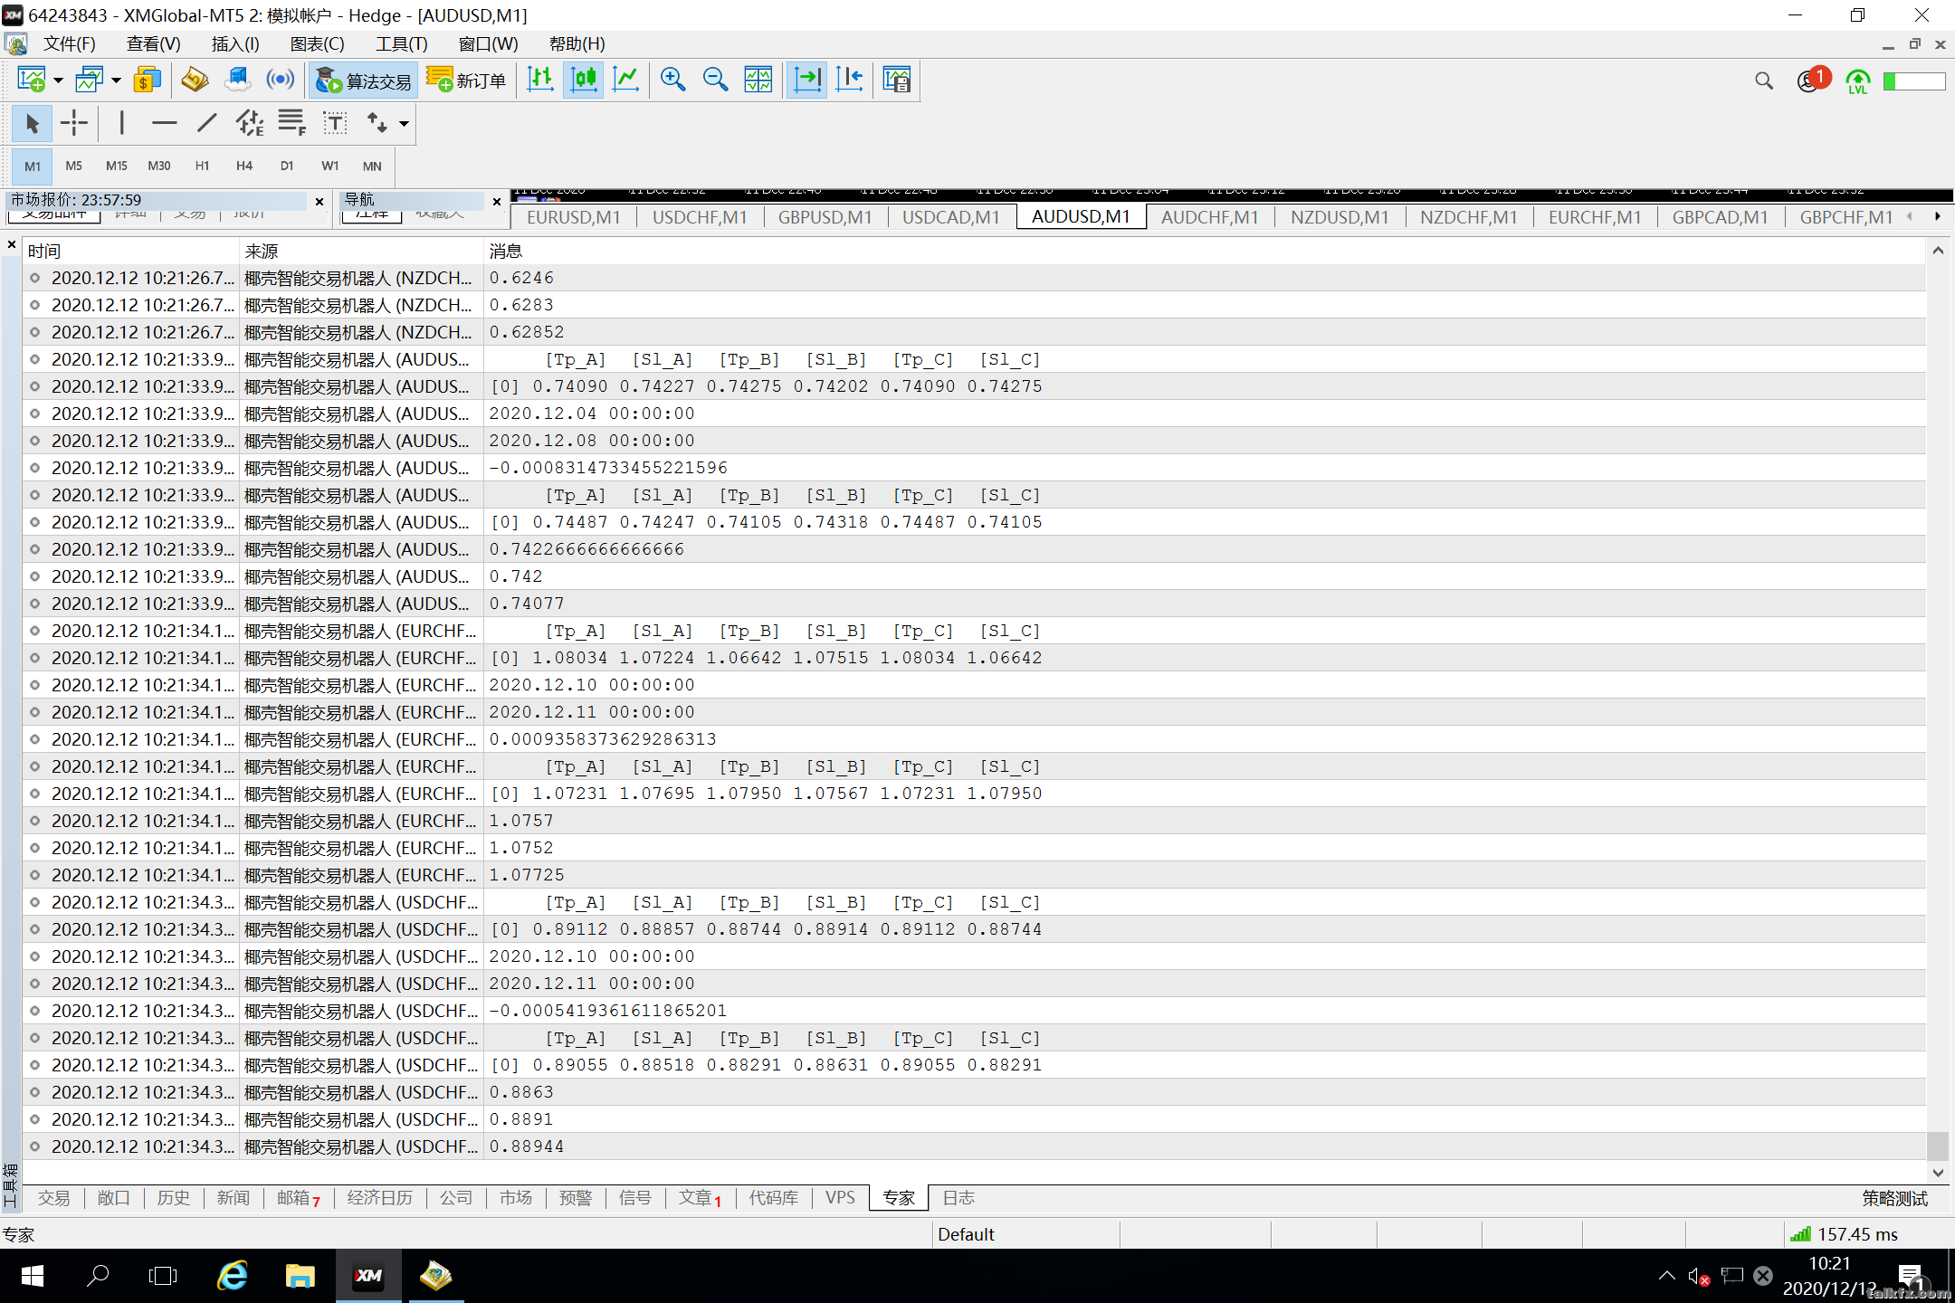This screenshot has width=1955, height=1303.
Task: Switch to GBPUSD,M1 chart tab
Action: pos(825,217)
